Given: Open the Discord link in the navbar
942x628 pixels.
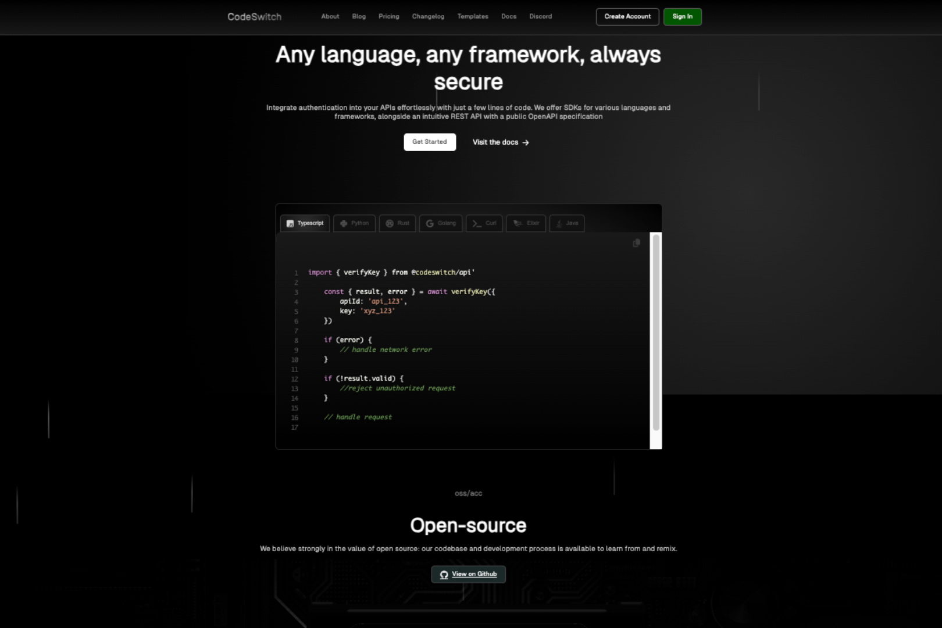Looking at the screenshot, I should pos(540,16).
